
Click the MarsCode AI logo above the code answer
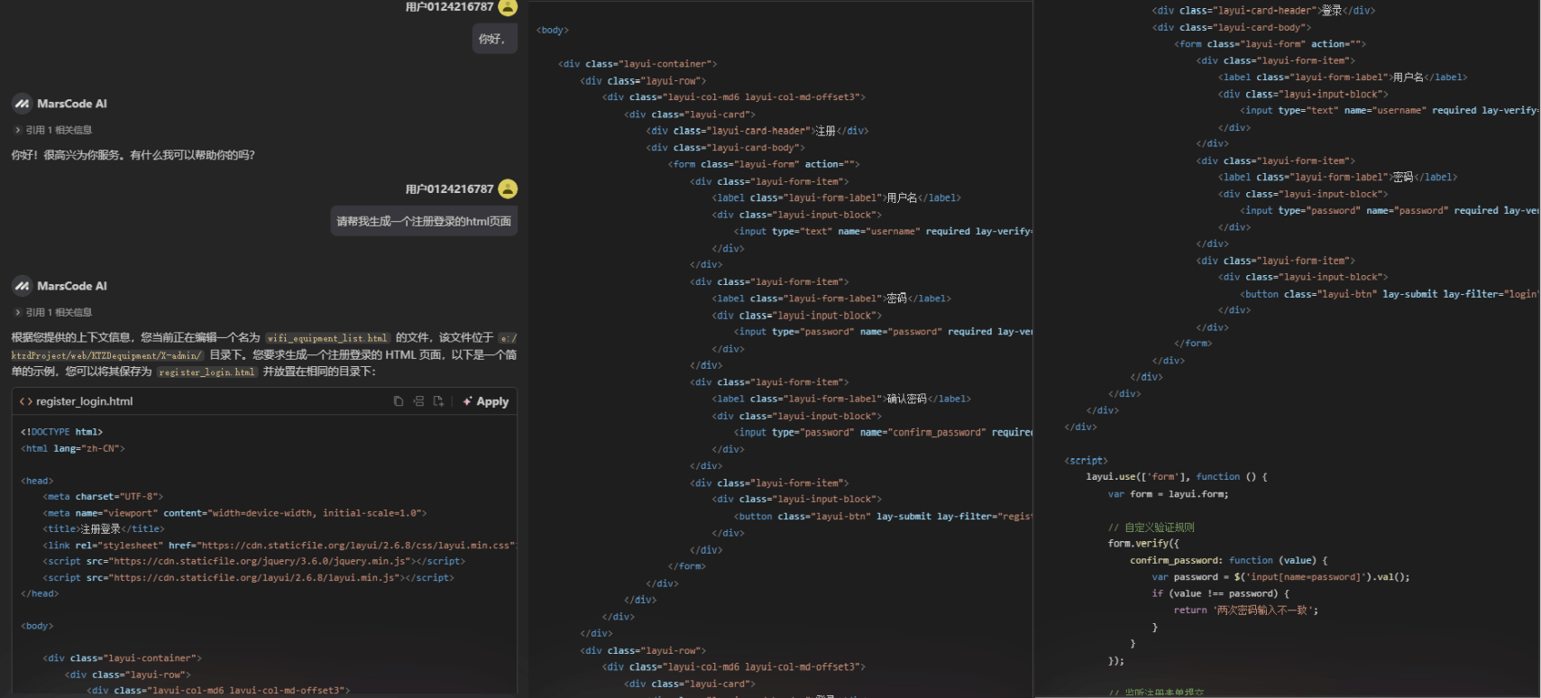click(22, 286)
